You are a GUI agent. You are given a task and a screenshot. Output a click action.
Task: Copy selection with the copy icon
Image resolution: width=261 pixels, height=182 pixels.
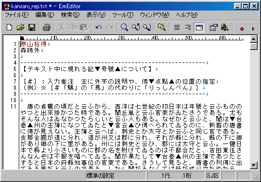73,27
